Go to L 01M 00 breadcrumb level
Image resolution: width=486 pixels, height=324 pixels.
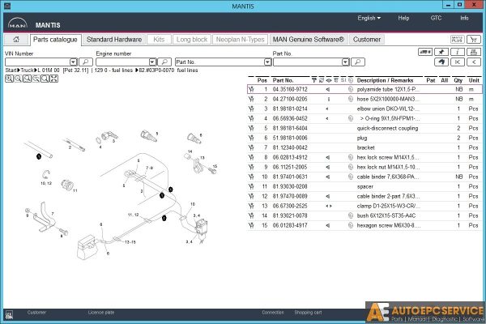[49, 70]
